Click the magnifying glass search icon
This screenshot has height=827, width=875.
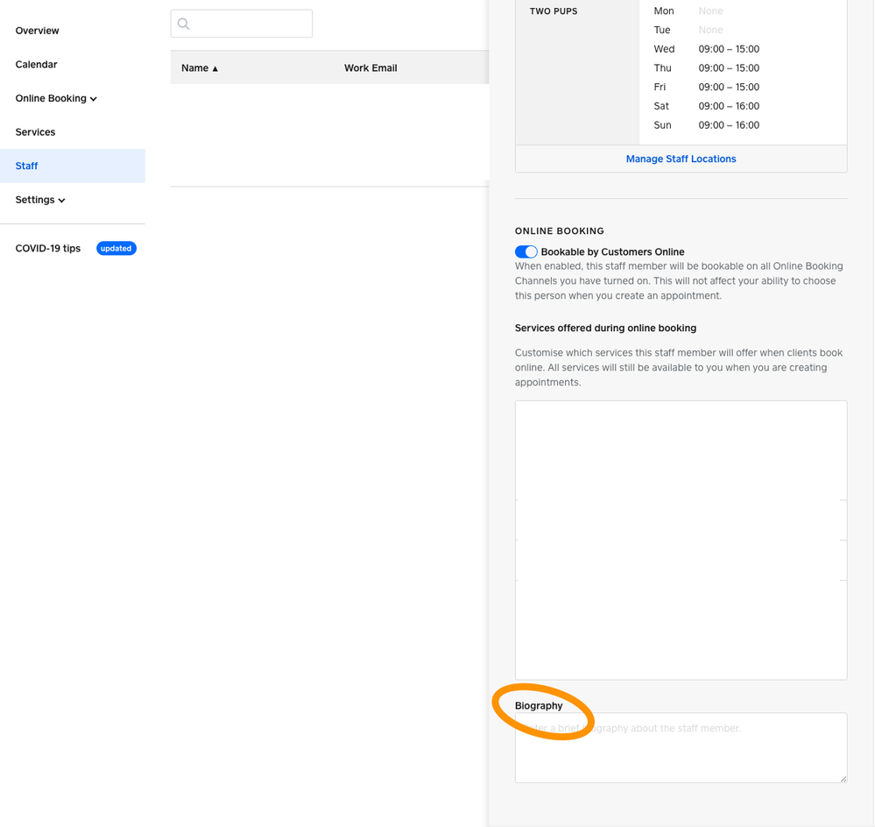point(183,24)
